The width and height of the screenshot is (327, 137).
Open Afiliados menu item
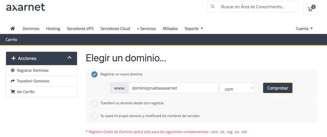coord(170,29)
